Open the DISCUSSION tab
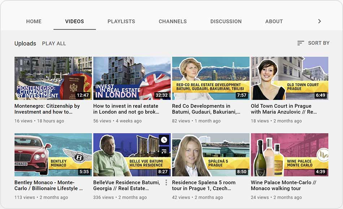 [226, 21]
